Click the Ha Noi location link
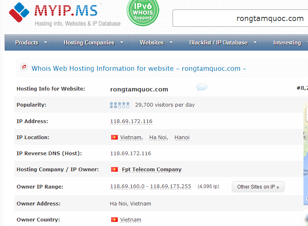308x226 pixels. pyautogui.click(x=158, y=137)
